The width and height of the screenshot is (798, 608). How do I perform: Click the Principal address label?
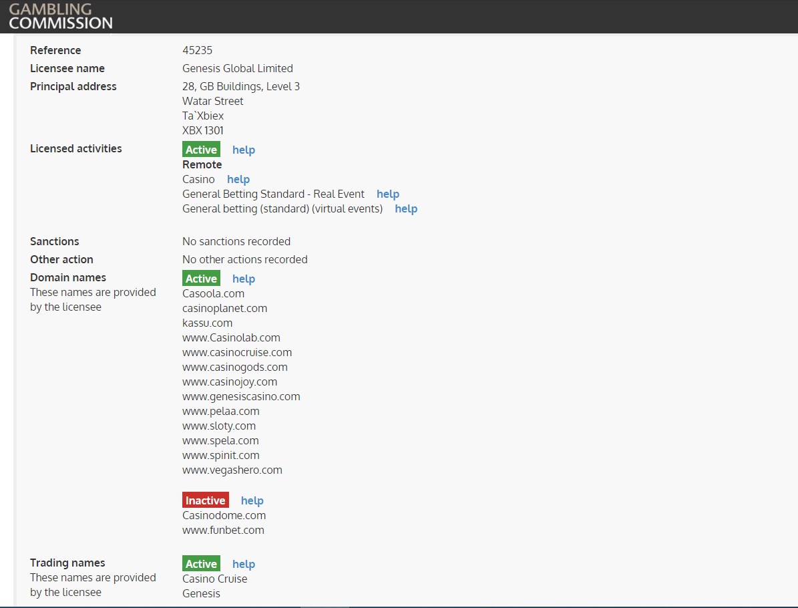[73, 87]
